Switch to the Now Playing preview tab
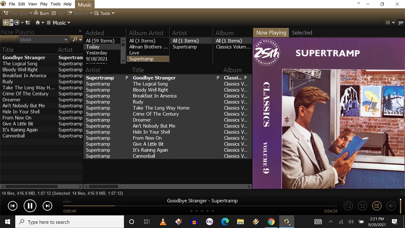Image resolution: width=405 pixels, height=228 pixels. click(271, 33)
